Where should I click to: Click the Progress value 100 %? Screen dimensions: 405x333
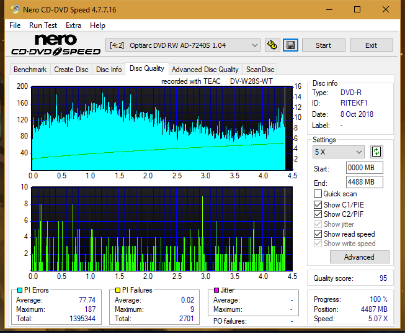379,299
